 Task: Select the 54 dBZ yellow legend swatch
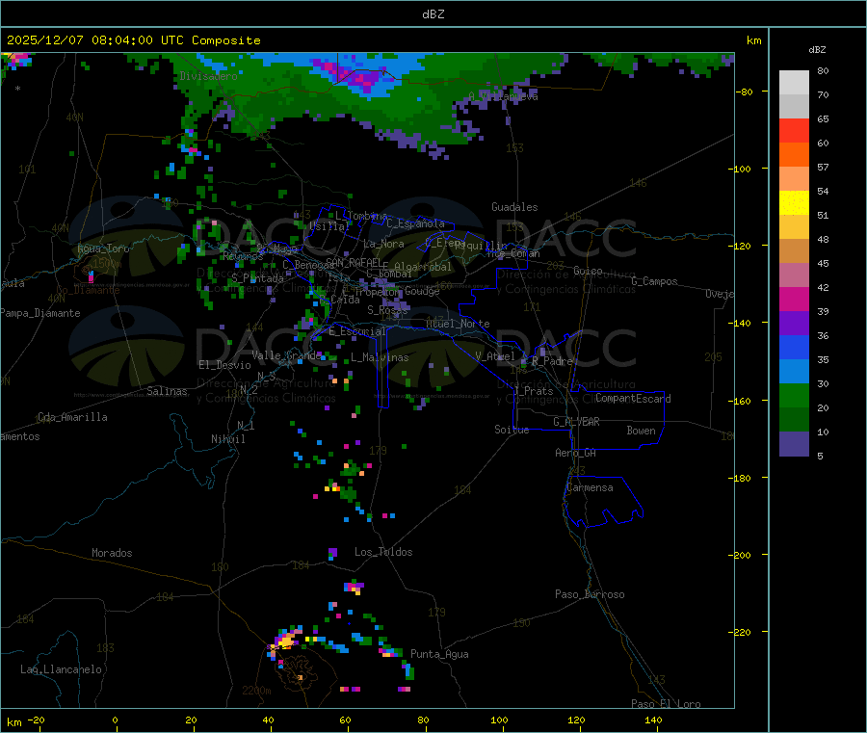pos(794,203)
